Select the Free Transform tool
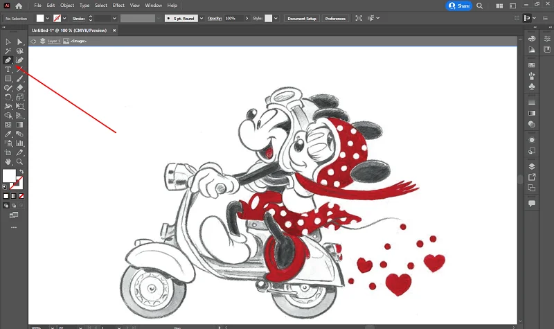 tap(20, 107)
